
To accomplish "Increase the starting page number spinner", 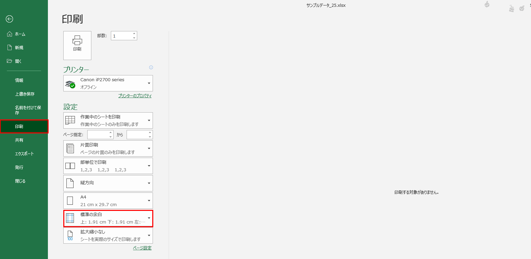I will point(111,132).
